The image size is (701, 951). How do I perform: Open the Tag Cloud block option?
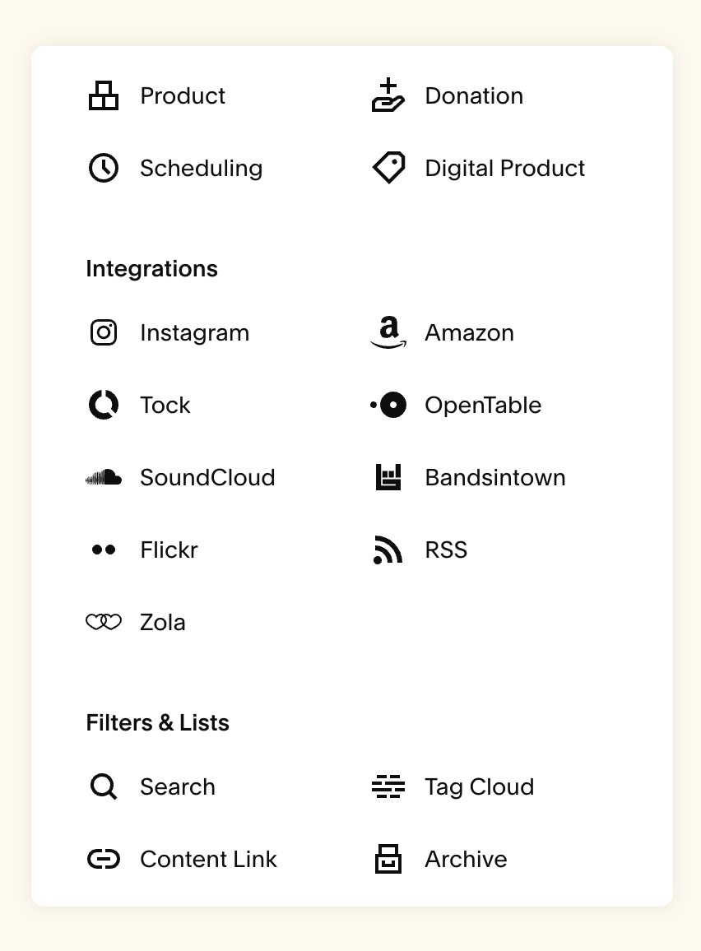(453, 786)
